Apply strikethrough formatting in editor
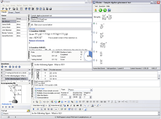The height and width of the screenshot is (119, 161). coord(78,105)
